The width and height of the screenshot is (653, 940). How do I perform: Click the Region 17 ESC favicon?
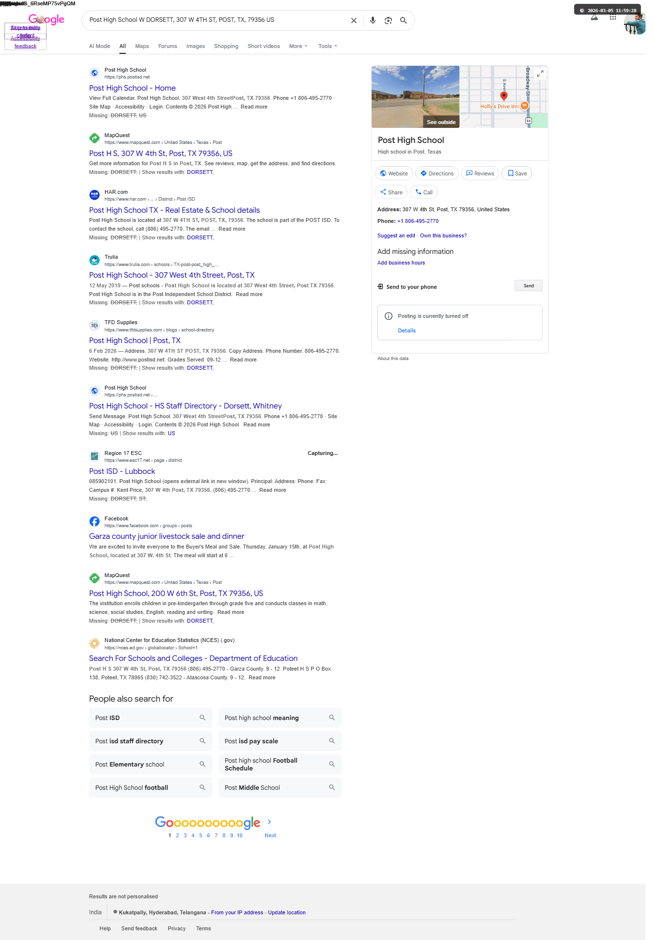point(94,456)
